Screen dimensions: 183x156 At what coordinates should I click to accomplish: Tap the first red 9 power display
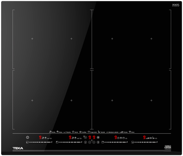[40, 137]
